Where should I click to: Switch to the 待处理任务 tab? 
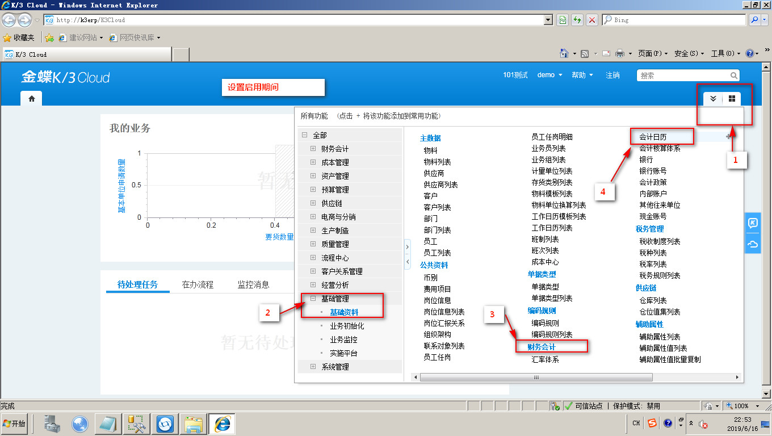click(x=137, y=284)
